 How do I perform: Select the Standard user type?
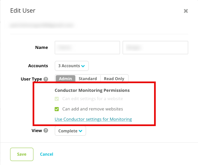88,79
